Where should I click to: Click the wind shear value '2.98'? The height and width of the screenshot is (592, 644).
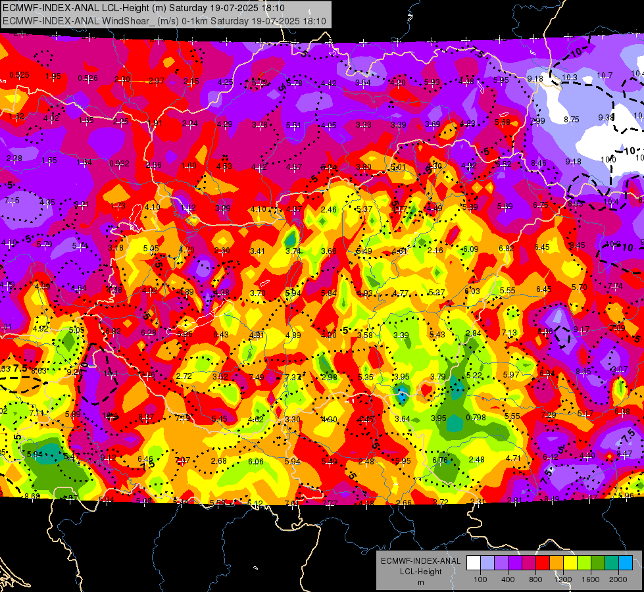329,377
